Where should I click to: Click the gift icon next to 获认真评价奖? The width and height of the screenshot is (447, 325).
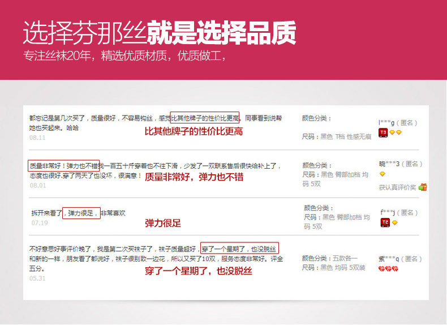[x=423, y=187]
